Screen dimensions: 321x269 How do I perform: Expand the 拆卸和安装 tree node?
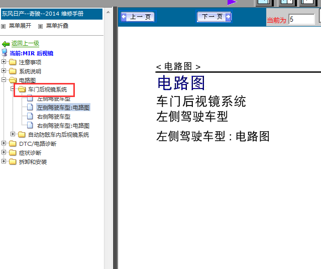pyautogui.click(x=4, y=161)
